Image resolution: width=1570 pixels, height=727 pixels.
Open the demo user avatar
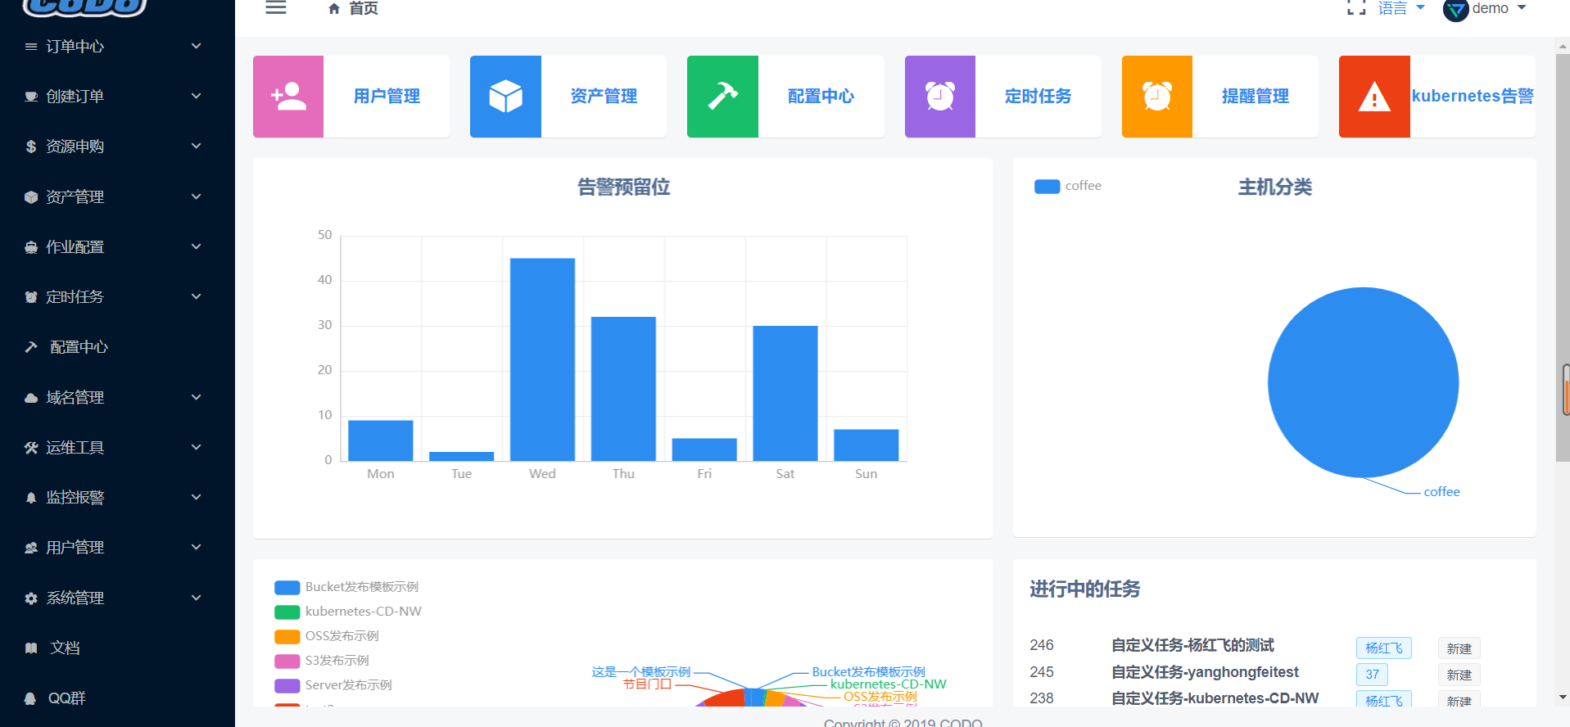[1455, 10]
